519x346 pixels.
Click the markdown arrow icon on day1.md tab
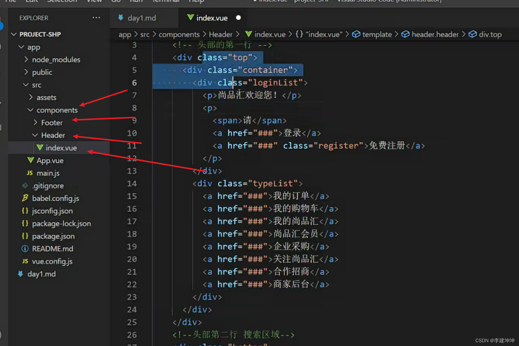(x=121, y=18)
